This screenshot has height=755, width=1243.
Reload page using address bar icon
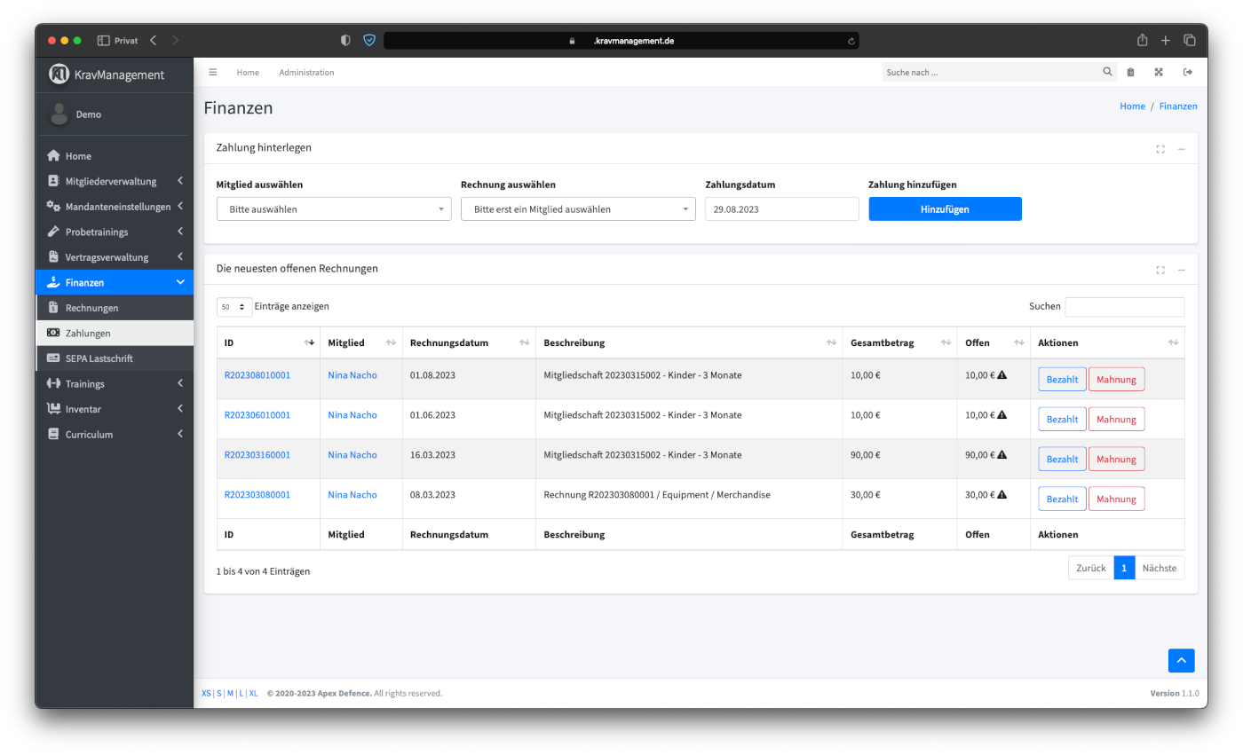tap(851, 41)
